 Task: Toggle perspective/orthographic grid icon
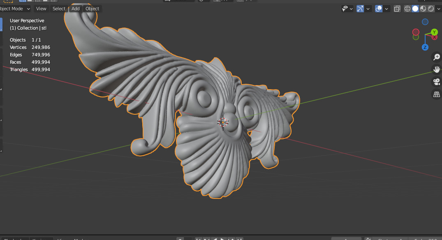coord(437,94)
